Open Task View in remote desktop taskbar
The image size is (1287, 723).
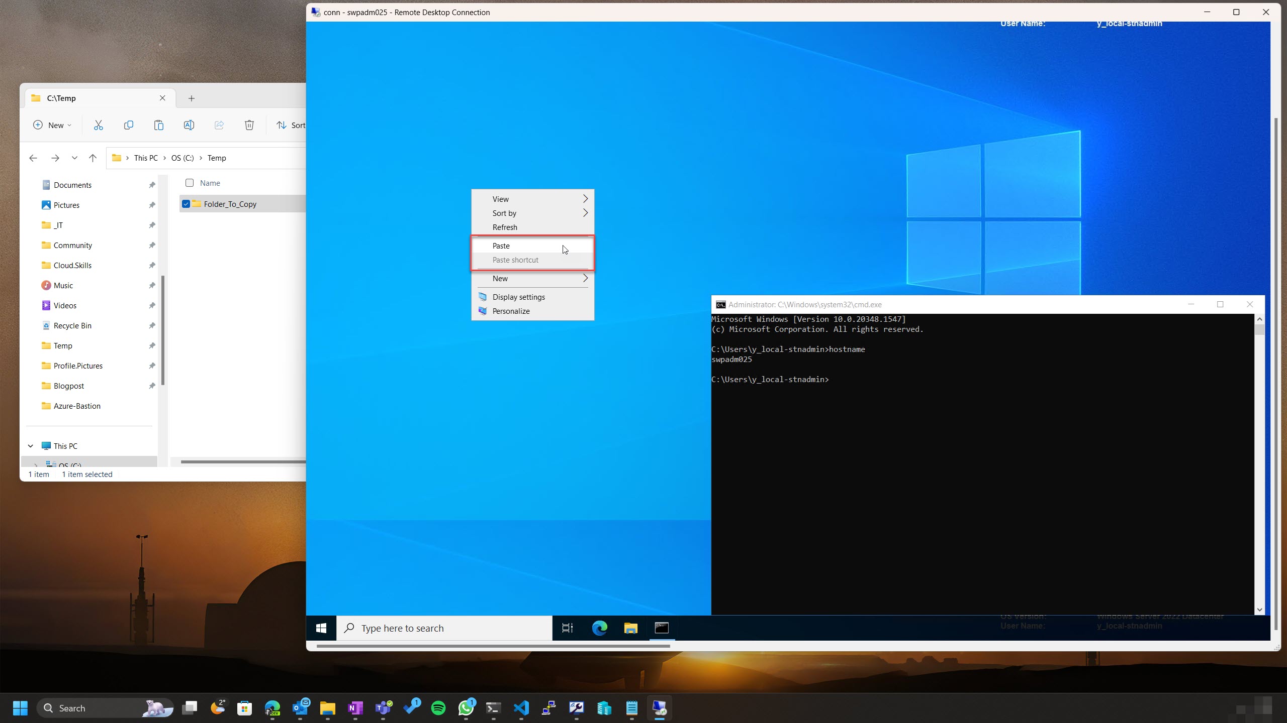pyautogui.click(x=568, y=628)
